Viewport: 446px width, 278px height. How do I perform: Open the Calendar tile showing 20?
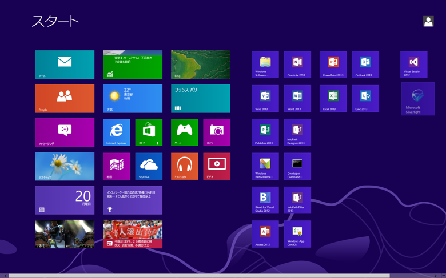pos(65,200)
